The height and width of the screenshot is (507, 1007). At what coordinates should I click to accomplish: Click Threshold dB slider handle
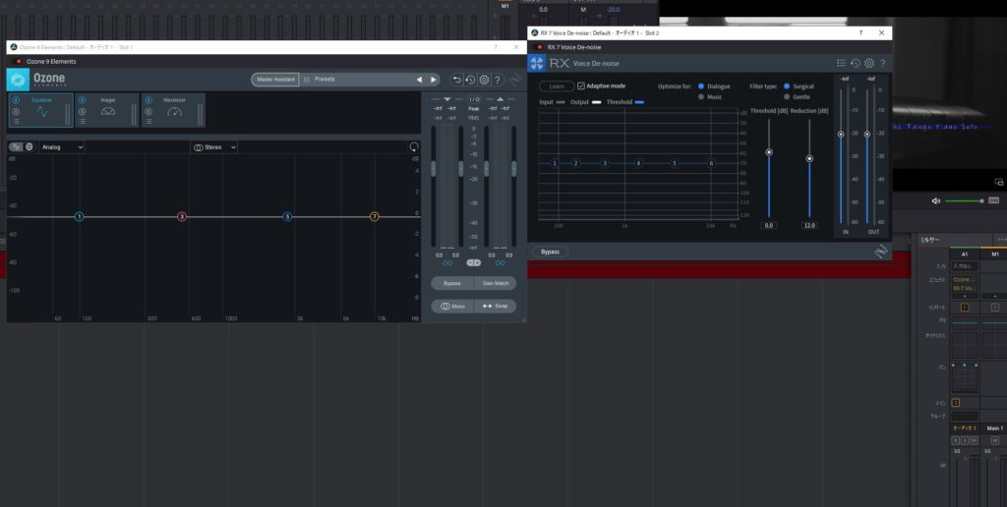[x=769, y=152]
